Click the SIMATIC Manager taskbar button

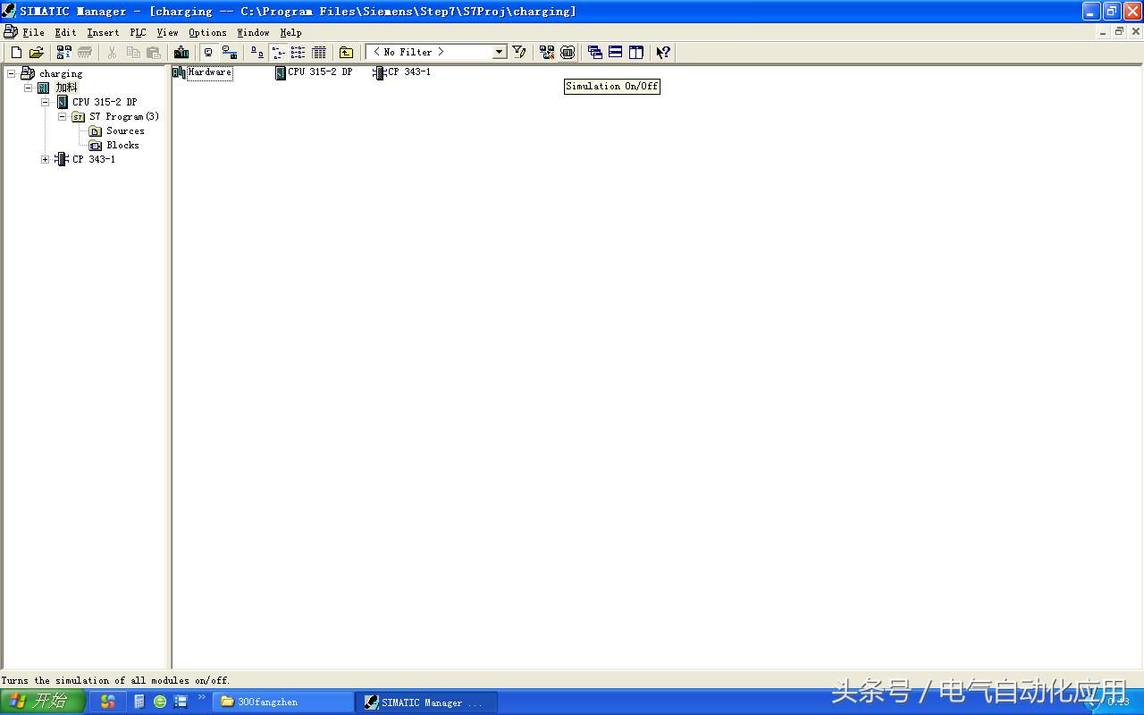coord(426,702)
